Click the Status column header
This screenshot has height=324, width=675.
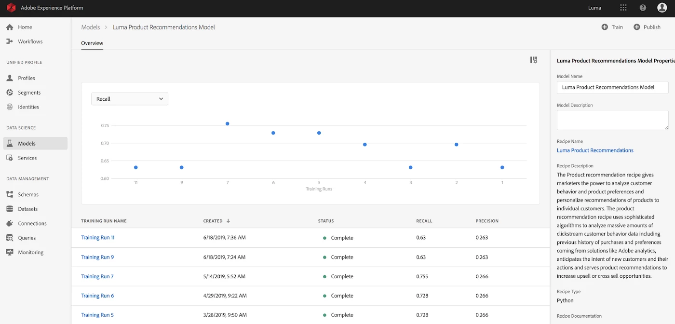coord(326,221)
